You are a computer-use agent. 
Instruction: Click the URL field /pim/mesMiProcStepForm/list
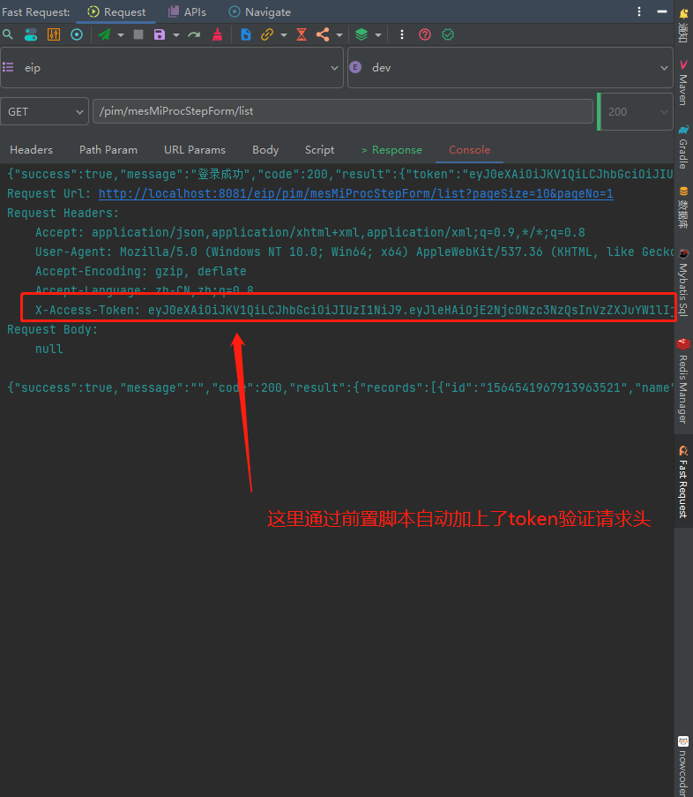(343, 111)
